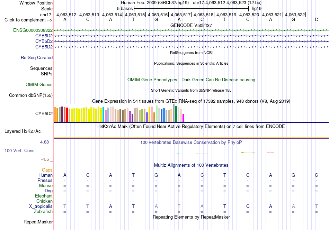Click the Mouse species label
Screen dimensions: 329x230
tap(46, 186)
